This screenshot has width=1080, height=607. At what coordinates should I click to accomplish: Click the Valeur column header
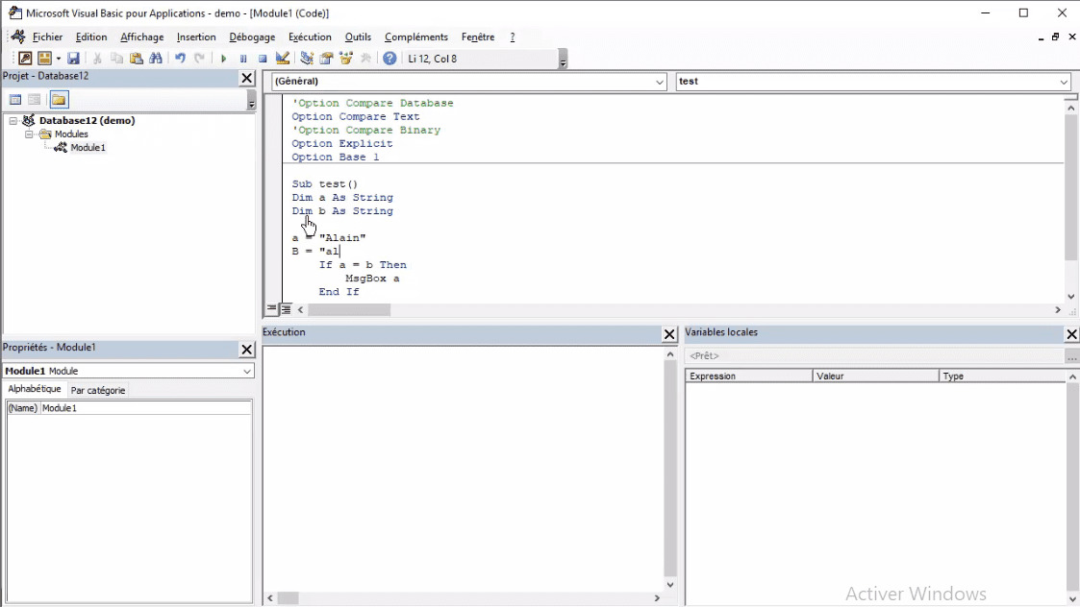875,376
